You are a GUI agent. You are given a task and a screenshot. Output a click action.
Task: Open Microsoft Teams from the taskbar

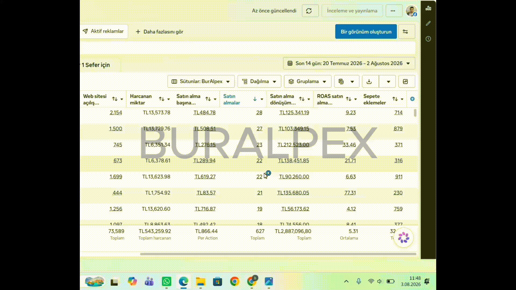click(149, 281)
